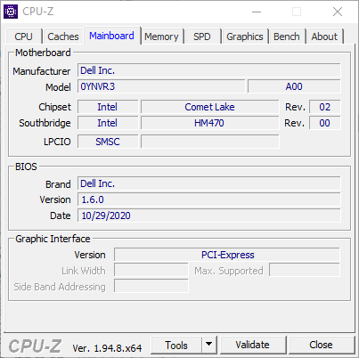This screenshot has width=359, height=358.
Task: Click the Southbridge Rev. value 00
Action: 324,123
